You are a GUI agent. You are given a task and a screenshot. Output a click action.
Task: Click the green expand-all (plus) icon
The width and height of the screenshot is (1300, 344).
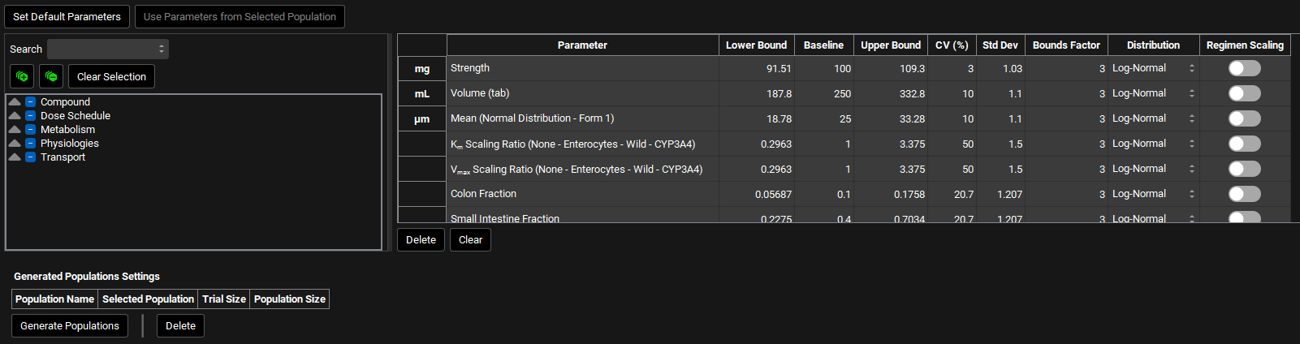(x=22, y=76)
